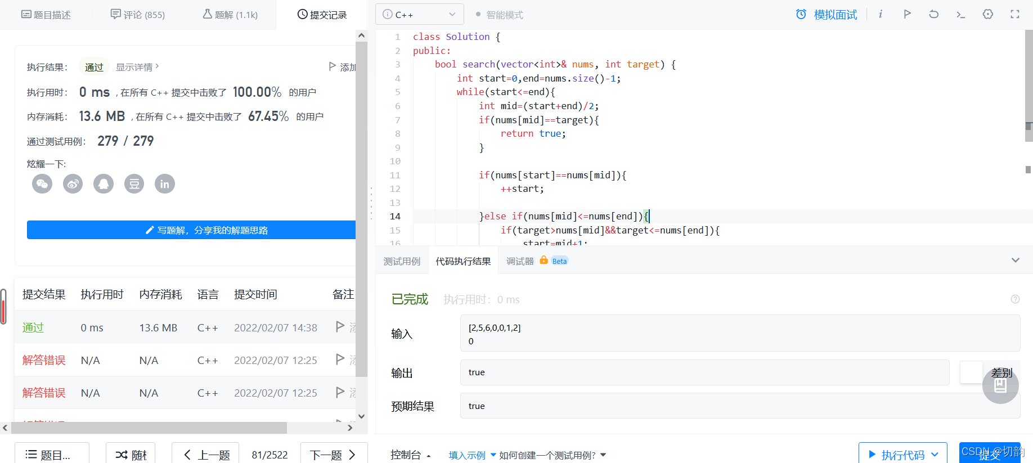
Task: Open first 解答错误 submission at 12:25
Action: 44,360
